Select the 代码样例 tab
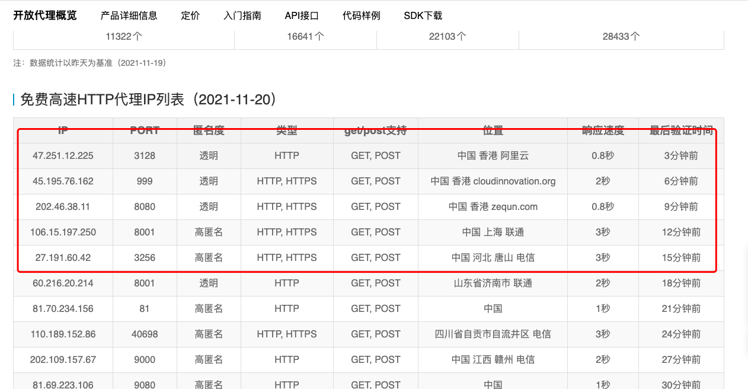Viewport: 748px width, 389px height. click(x=362, y=16)
